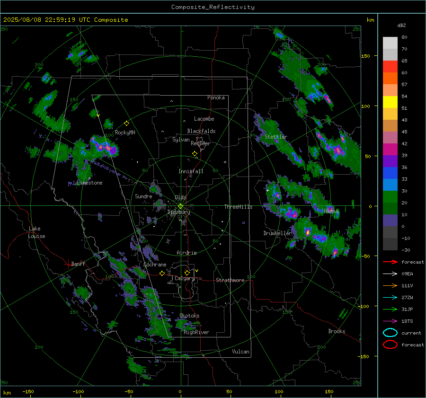This screenshot has width=426, height=398.
Task: Click the Limestone label
Action: pos(89,183)
